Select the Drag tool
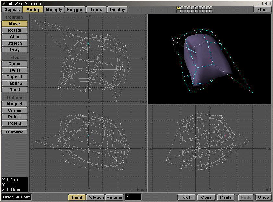Screen dimensions: 273x202 tap(14, 49)
